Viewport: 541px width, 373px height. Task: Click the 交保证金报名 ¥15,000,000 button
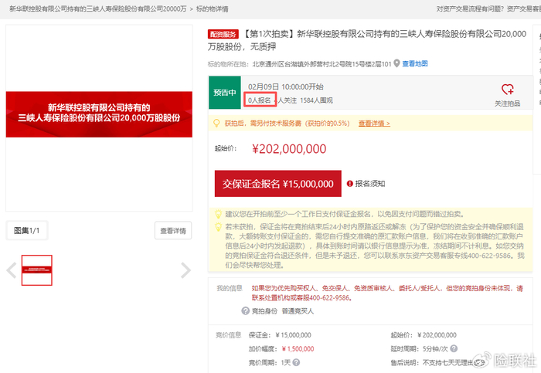pos(277,183)
